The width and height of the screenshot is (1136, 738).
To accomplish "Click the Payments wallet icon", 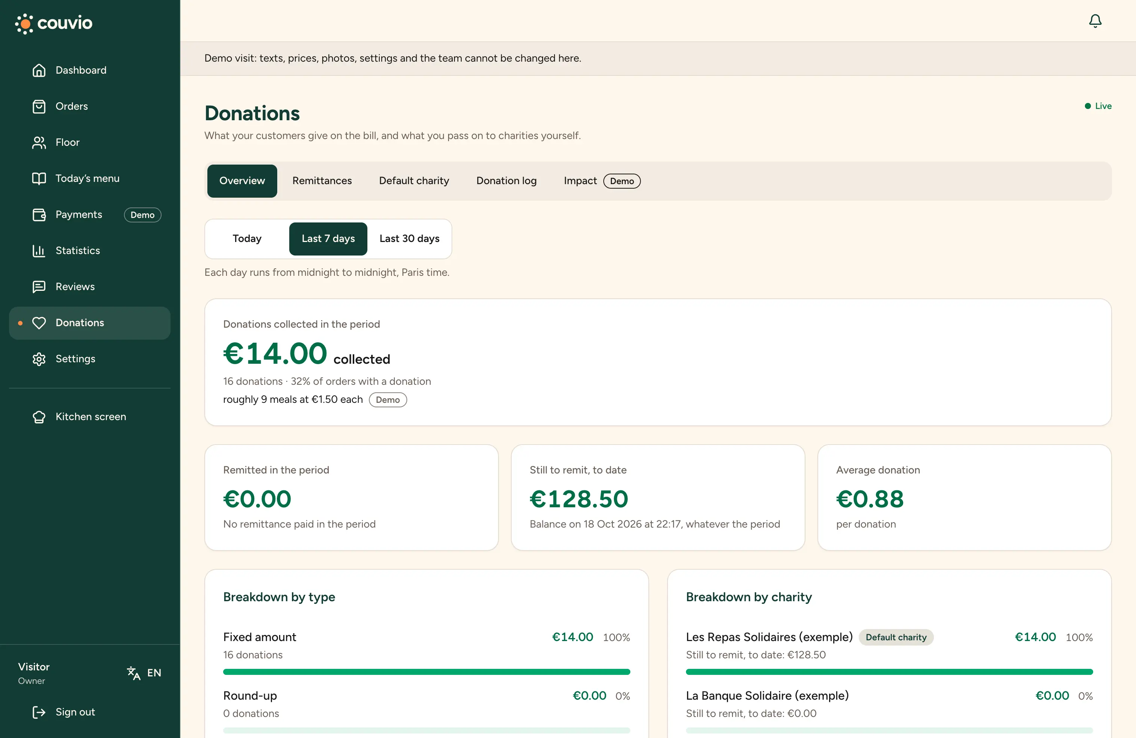I will (39, 215).
